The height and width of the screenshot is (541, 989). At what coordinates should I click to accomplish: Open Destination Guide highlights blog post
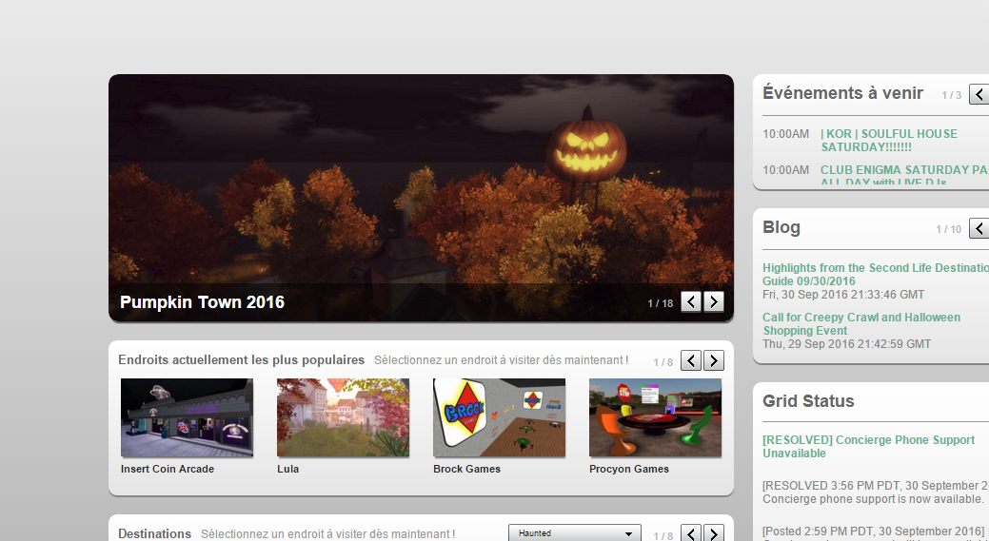(876, 275)
